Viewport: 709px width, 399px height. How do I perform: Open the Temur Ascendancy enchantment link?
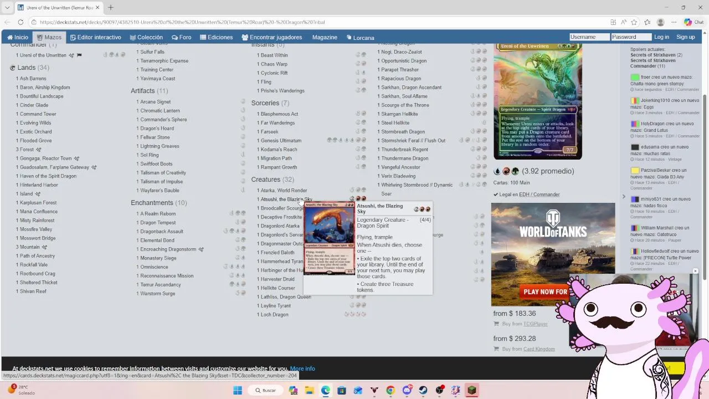tap(161, 285)
